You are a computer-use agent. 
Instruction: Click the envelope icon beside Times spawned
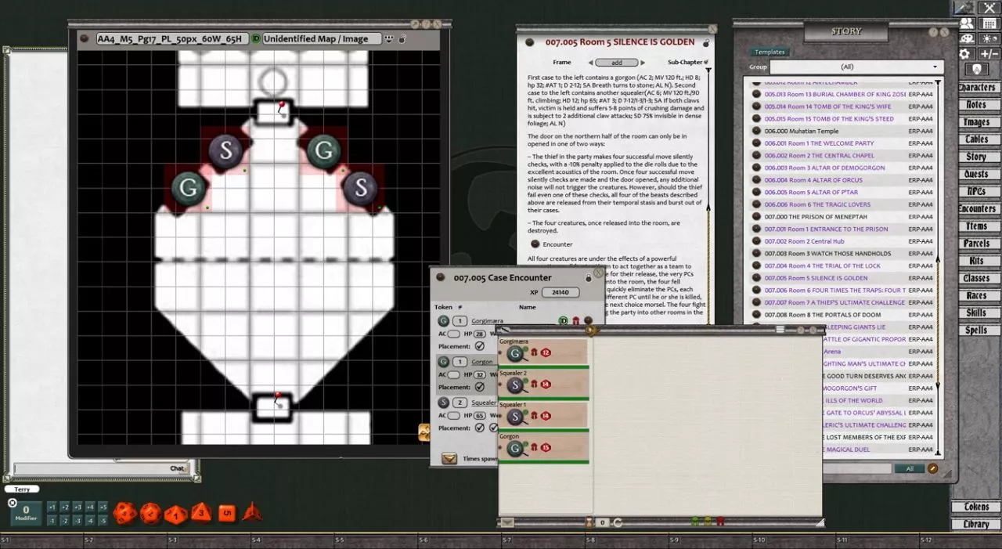click(449, 459)
